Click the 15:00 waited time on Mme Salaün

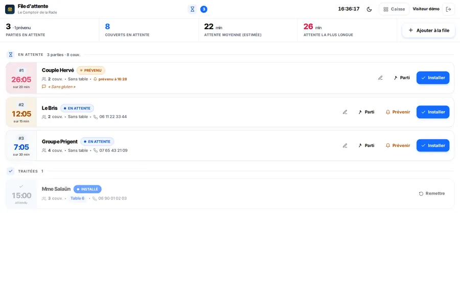[x=21, y=195]
